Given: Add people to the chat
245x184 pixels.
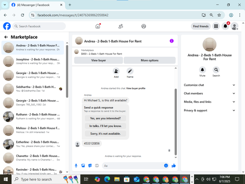Looking at the screenshot, I should (116, 71).
